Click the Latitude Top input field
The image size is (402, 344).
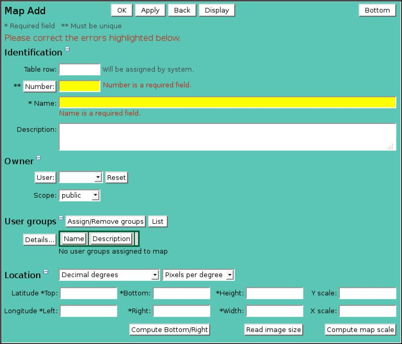(88, 293)
